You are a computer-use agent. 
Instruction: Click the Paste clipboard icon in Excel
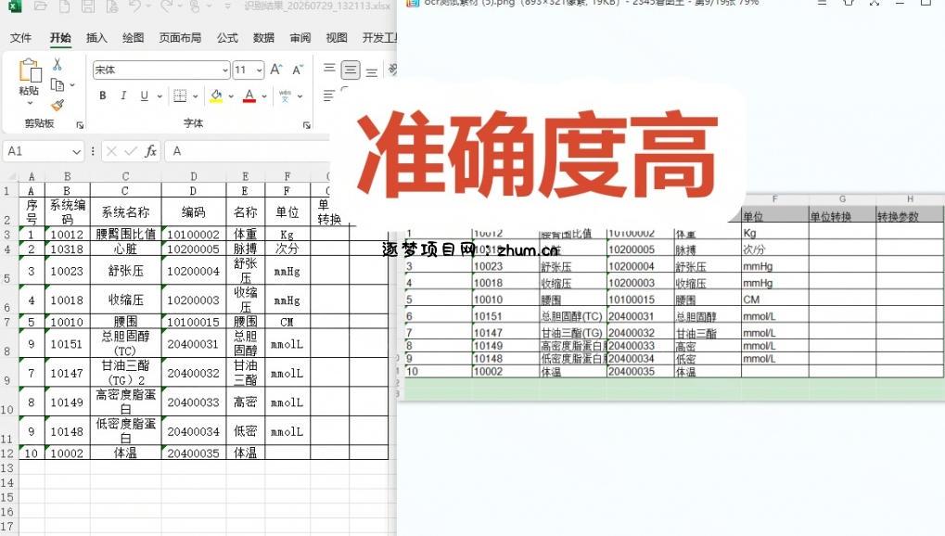(x=29, y=70)
